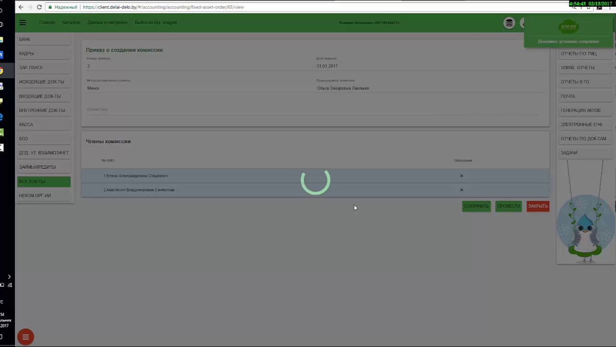Screen dimensions: 616x347
Task: Remove commission member Анастасия Владимировна Сантапова
Action: [462, 190]
